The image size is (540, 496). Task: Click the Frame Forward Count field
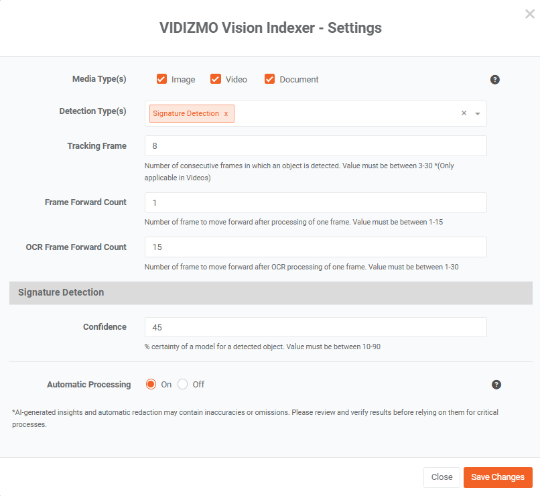[316, 202]
